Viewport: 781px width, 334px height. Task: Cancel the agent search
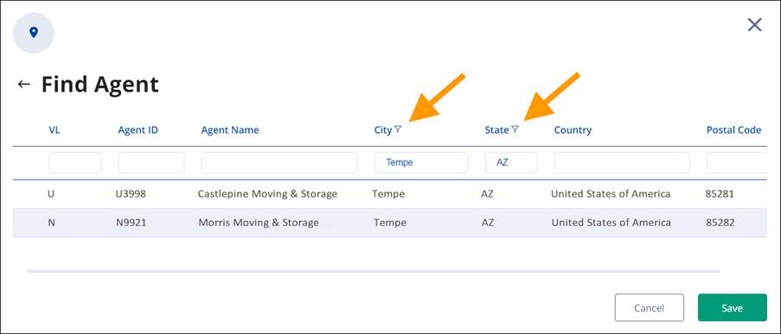649,307
